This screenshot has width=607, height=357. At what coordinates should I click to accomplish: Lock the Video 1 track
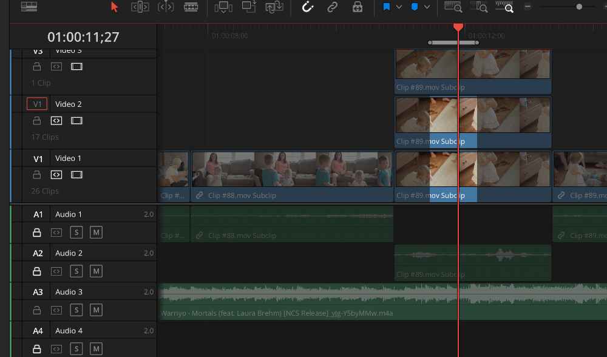click(x=37, y=175)
